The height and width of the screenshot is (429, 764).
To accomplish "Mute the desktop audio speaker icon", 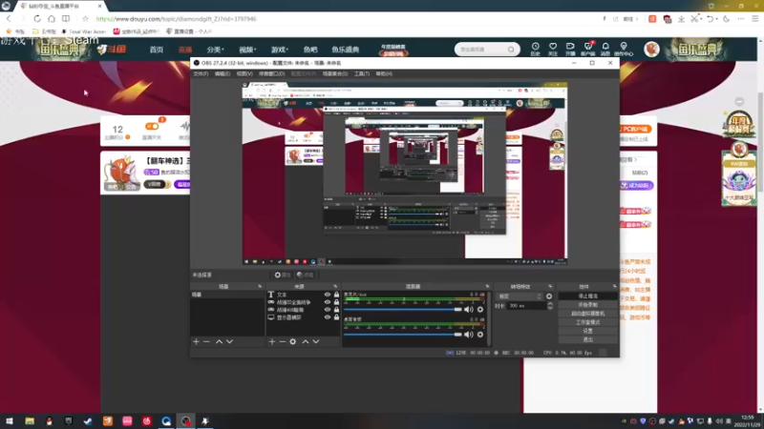I will tap(469, 335).
